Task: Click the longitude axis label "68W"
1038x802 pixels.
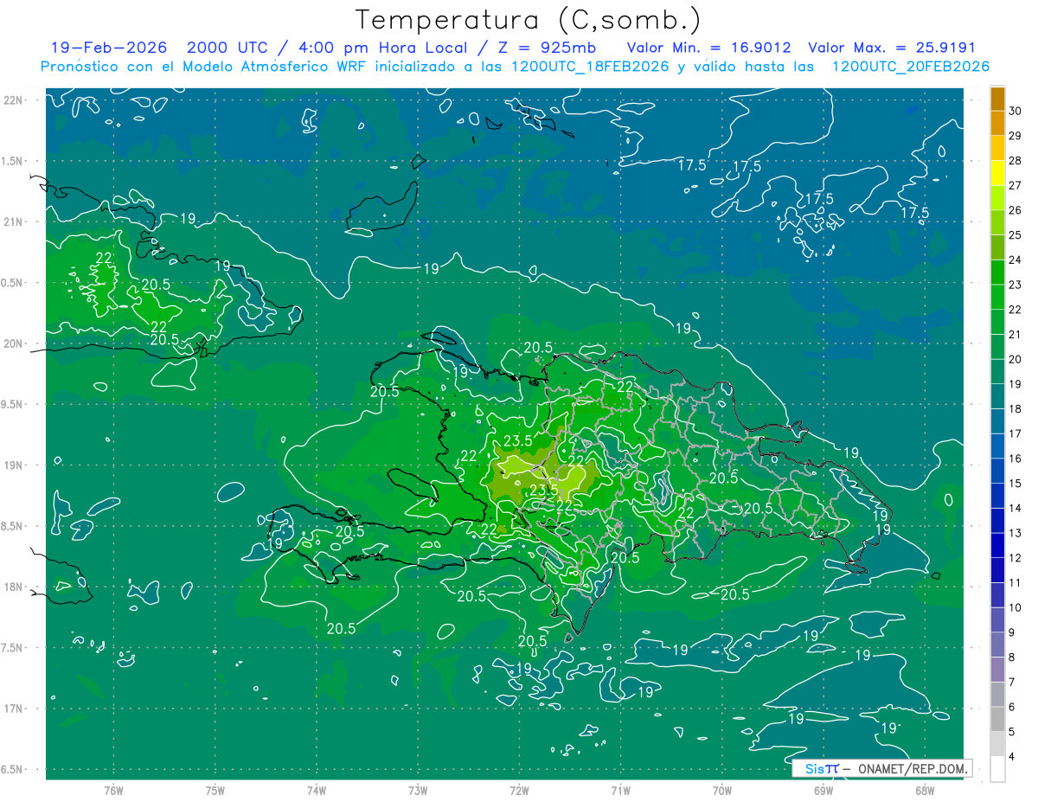Action: [925, 790]
